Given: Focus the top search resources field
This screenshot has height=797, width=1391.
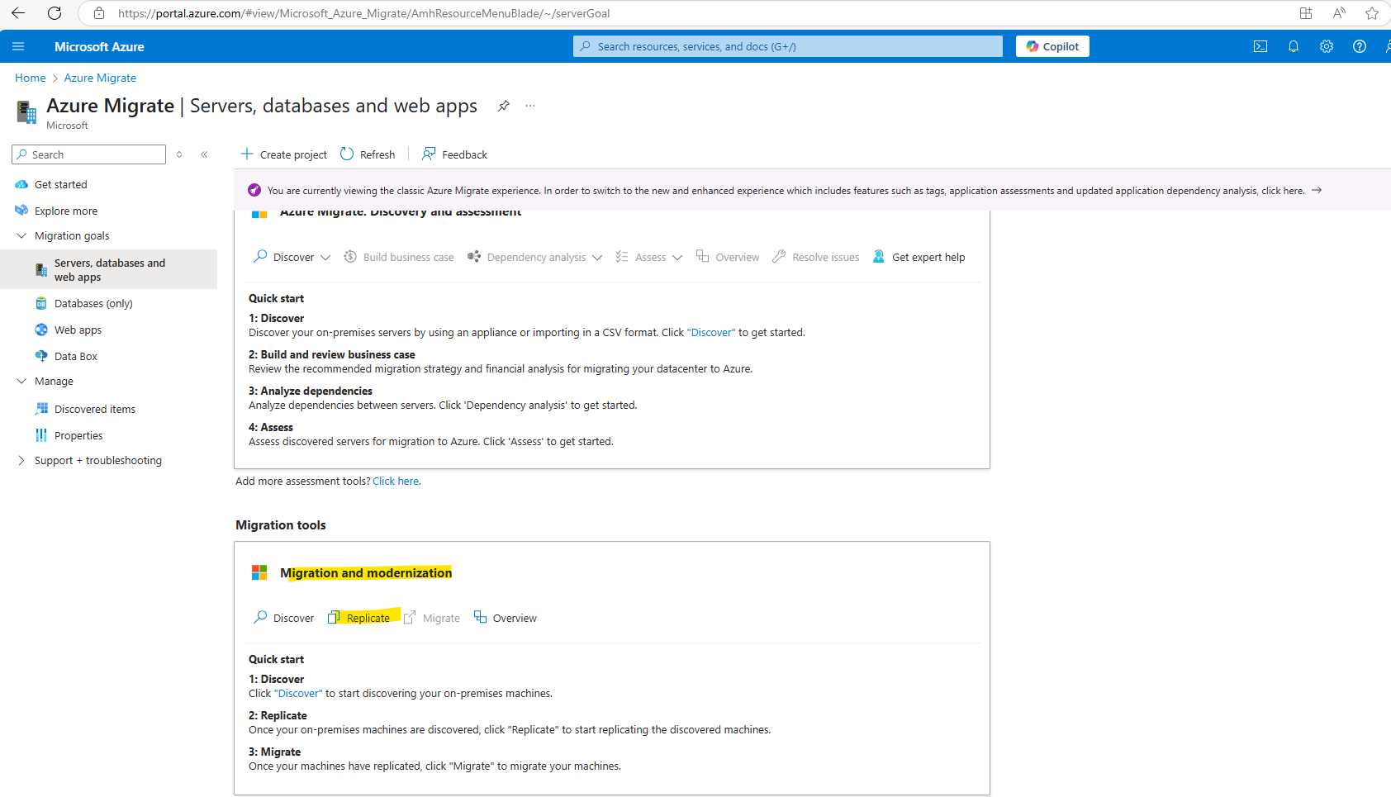Looking at the screenshot, I should pyautogui.click(x=788, y=46).
